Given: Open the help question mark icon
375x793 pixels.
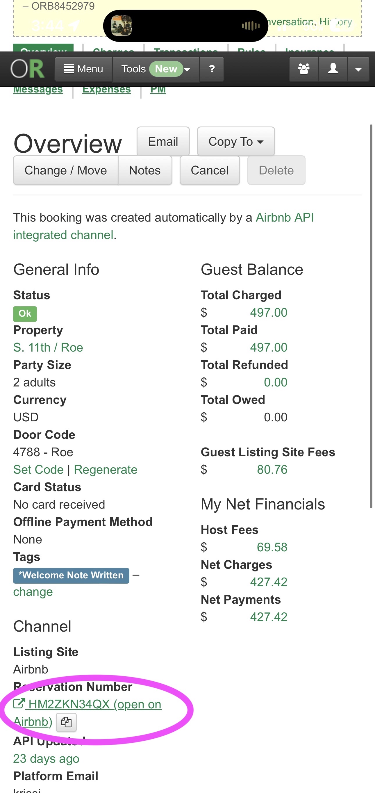Looking at the screenshot, I should pos(212,69).
